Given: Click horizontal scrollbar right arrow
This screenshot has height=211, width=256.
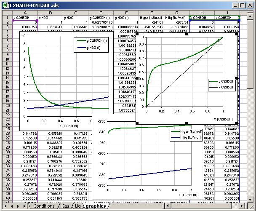Looking at the screenshot, I should tap(242, 206).
